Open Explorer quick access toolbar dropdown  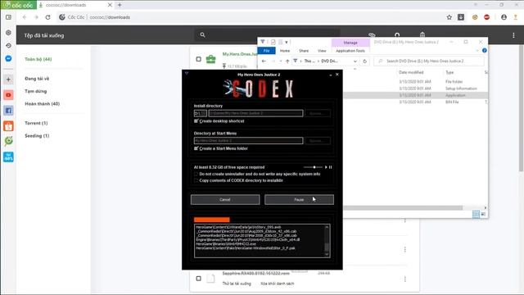[287, 42]
